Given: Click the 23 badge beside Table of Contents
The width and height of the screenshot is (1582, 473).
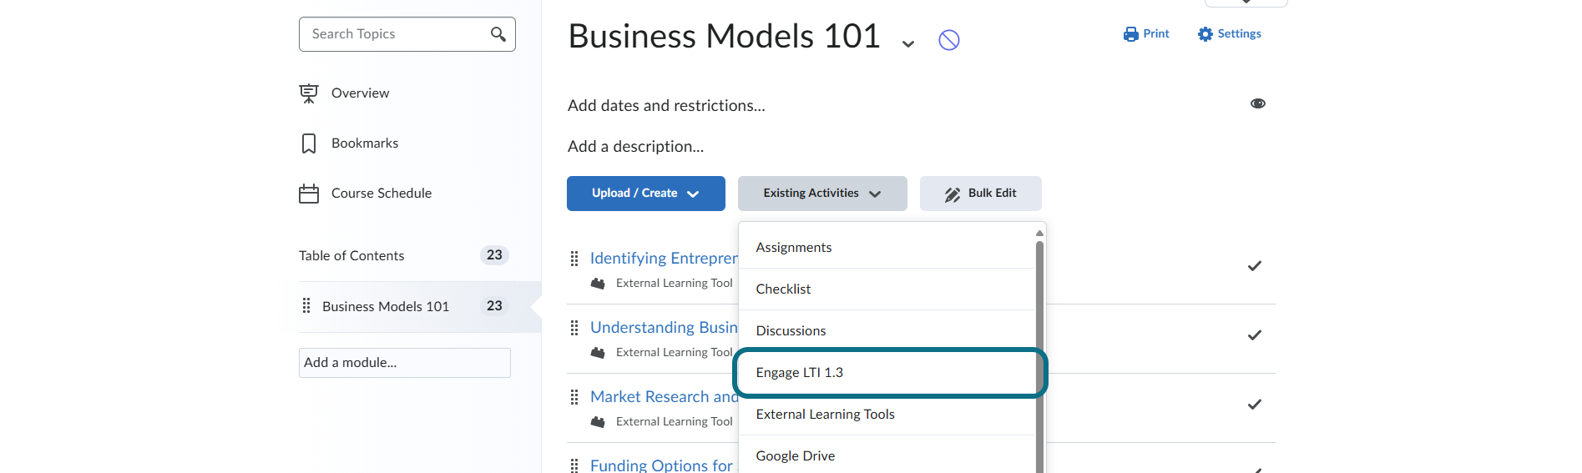Looking at the screenshot, I should (x=494, y=255).
